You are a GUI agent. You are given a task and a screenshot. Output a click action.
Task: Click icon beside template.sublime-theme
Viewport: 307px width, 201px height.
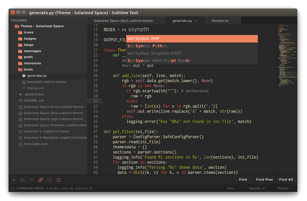[24, 82]
